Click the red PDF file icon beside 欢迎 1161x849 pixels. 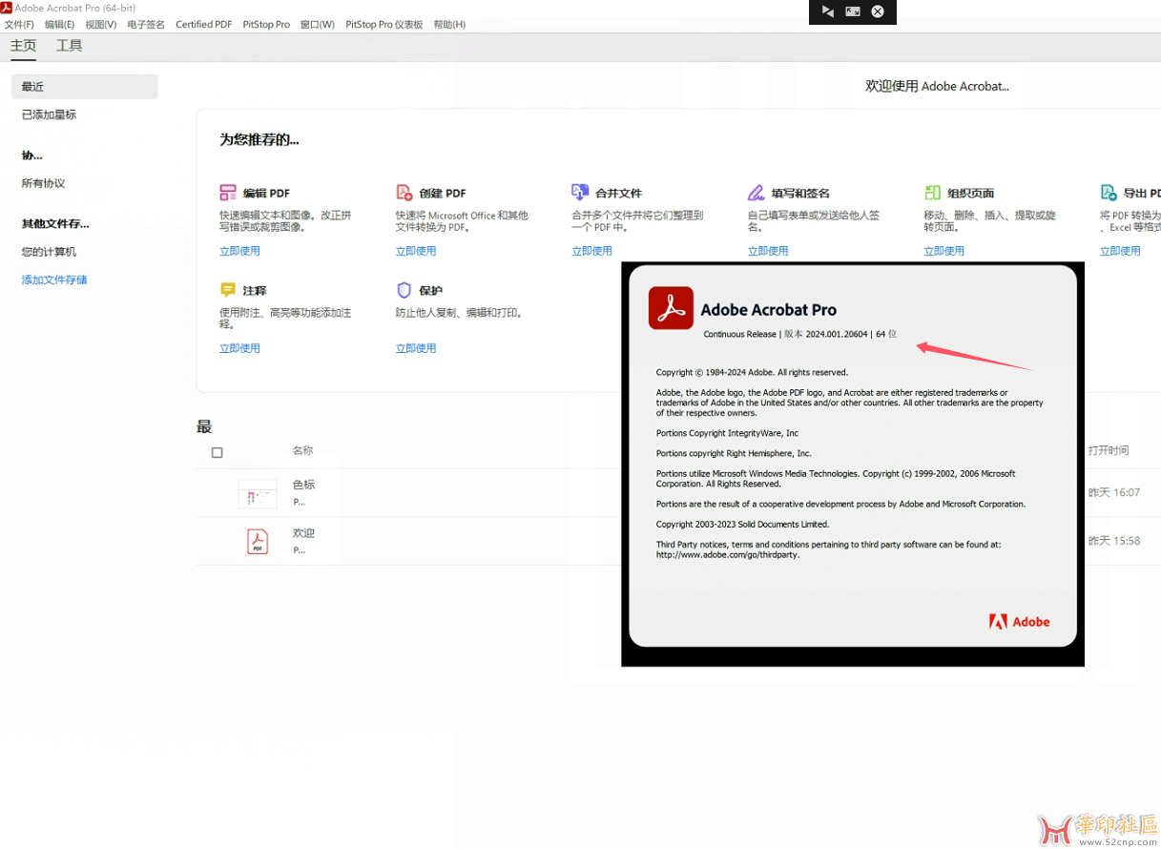pos(258,541)
